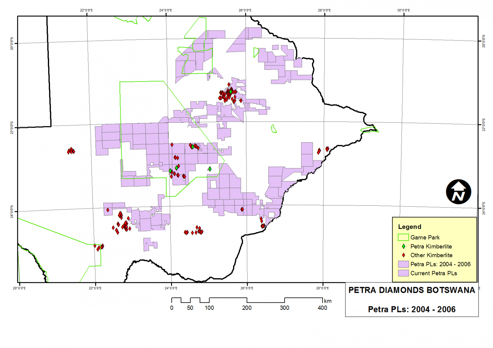Click the 26°0'0"E longitude label at top

[245, 10]
